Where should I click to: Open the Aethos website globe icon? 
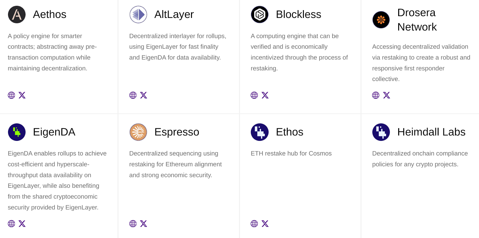[x=11, y=95]
